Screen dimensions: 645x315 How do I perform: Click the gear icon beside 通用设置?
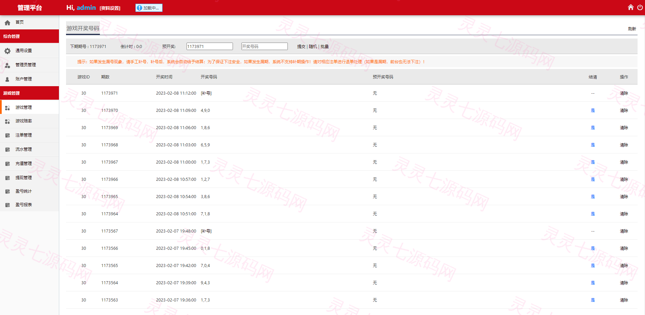coord(7,51)
